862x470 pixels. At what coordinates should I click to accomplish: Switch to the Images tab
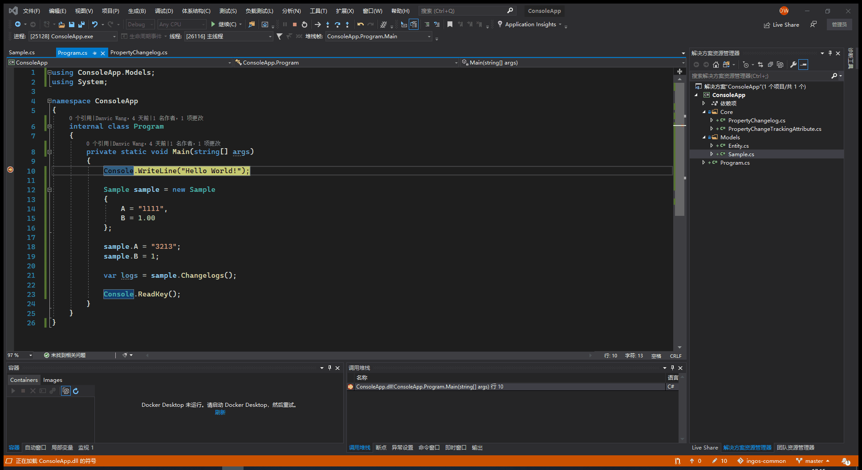[53, 380]
